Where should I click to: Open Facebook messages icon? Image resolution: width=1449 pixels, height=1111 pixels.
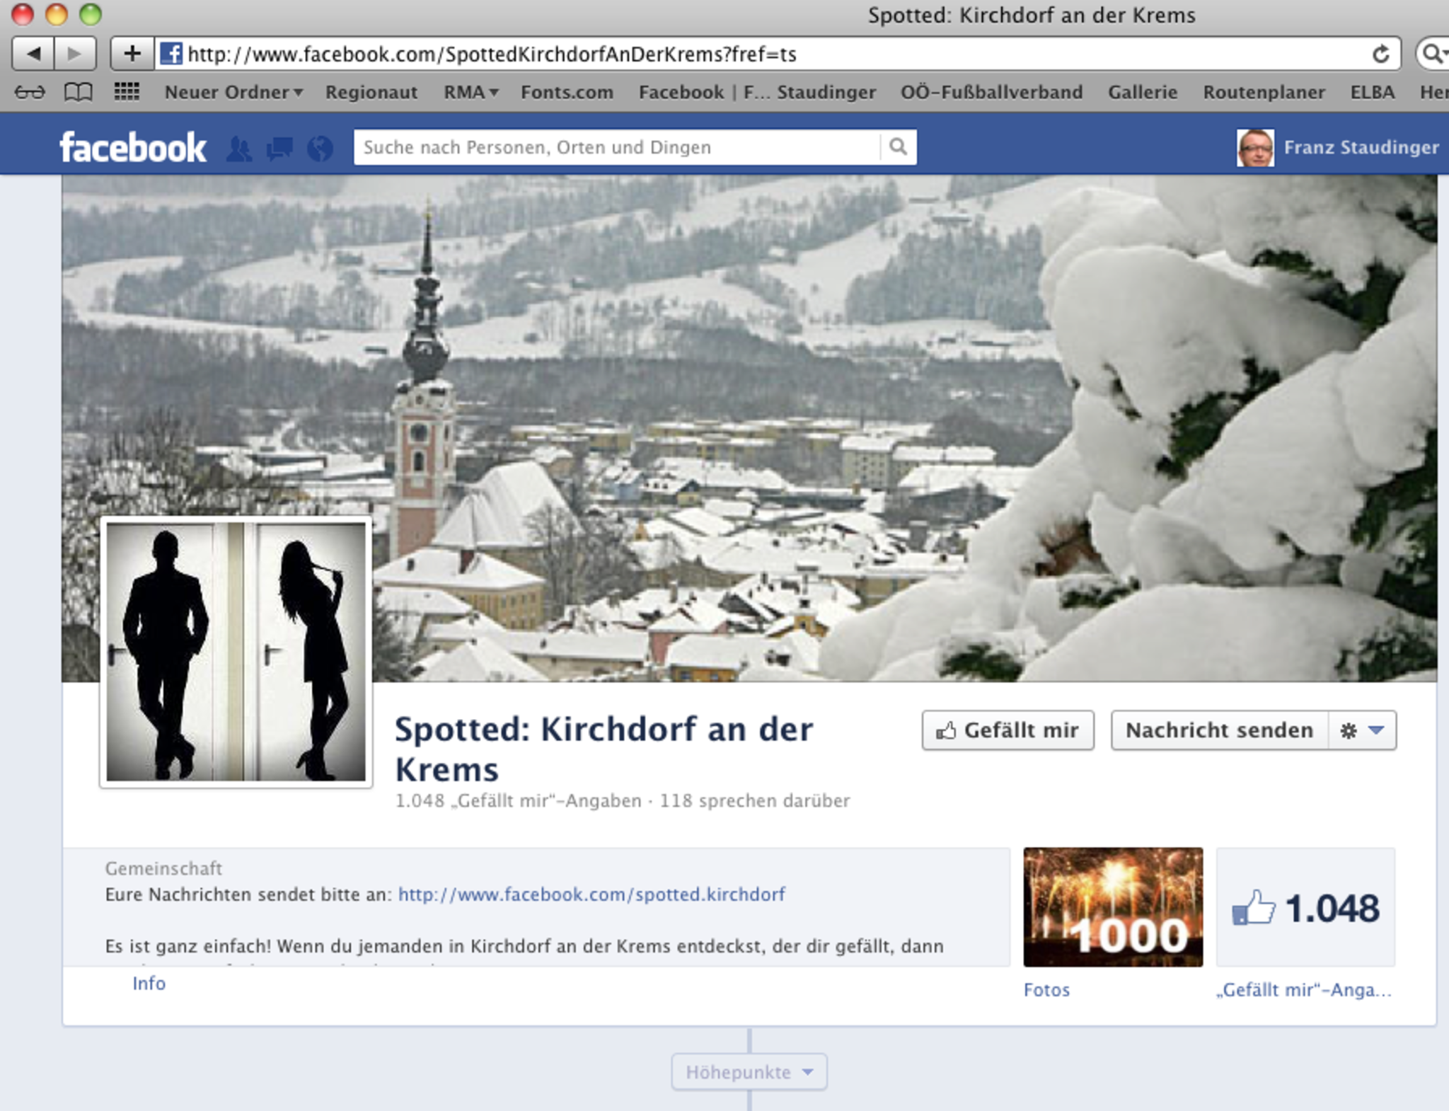click(x=279, y=149)
